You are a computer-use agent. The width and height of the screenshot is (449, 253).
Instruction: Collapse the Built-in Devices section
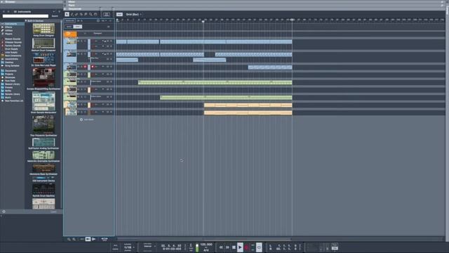(x=26, y=20)
